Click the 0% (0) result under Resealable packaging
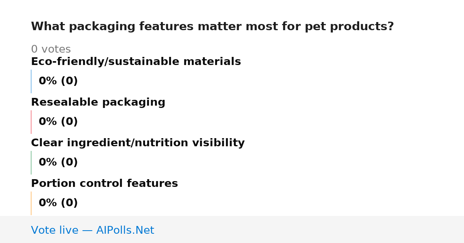The image size is (464, 243). click(58, 122)
